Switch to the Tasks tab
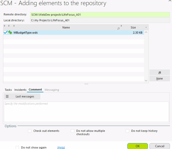 click(8, 90)
